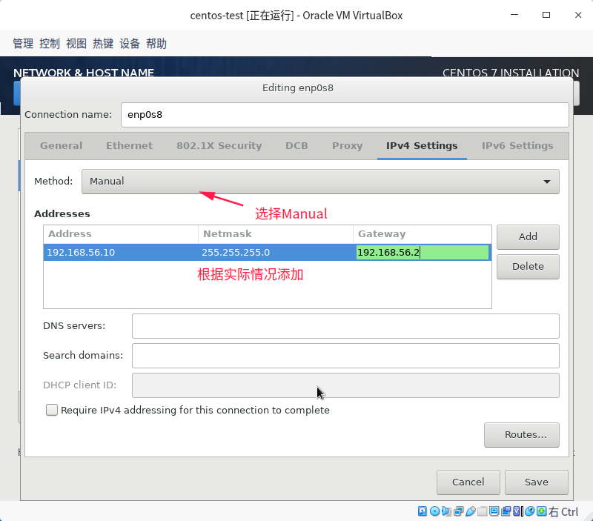Click the Search domains input field
The image size is (593, 521).
click(x=345, y=356)
